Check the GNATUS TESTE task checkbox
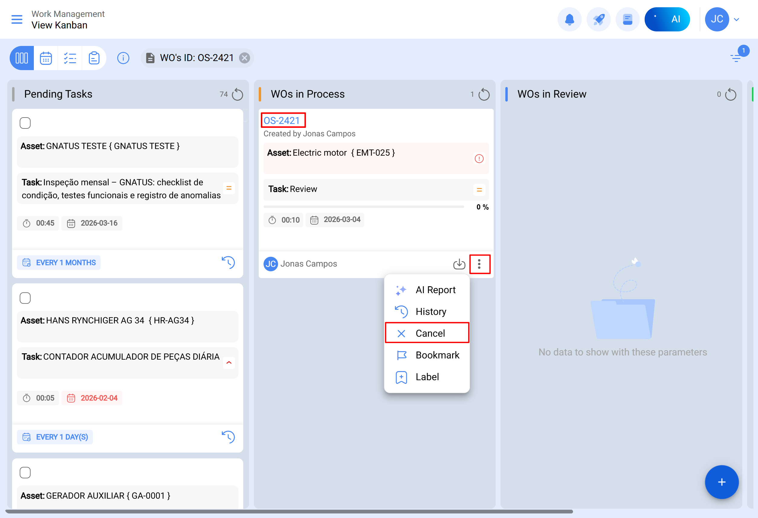 [x=25, y=123]
